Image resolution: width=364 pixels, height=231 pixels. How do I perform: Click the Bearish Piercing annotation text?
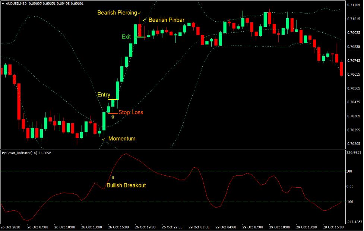(118, 12)
